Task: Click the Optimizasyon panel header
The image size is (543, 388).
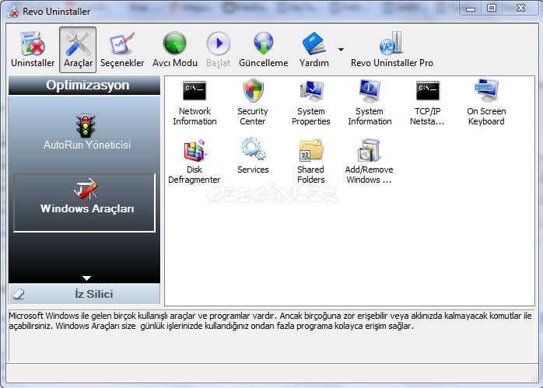Action: tap(84, 86)
